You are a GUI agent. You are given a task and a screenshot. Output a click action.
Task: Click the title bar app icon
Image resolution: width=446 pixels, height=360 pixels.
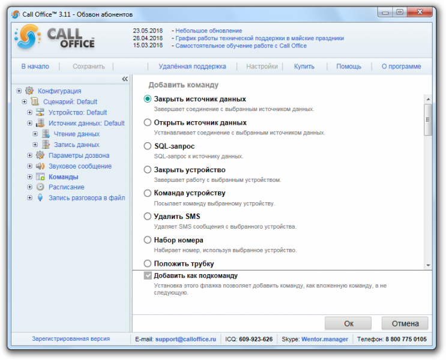tap(16, 14)
